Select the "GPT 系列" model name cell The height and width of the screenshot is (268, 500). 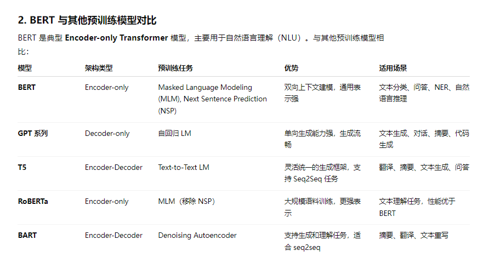[33, 133]
